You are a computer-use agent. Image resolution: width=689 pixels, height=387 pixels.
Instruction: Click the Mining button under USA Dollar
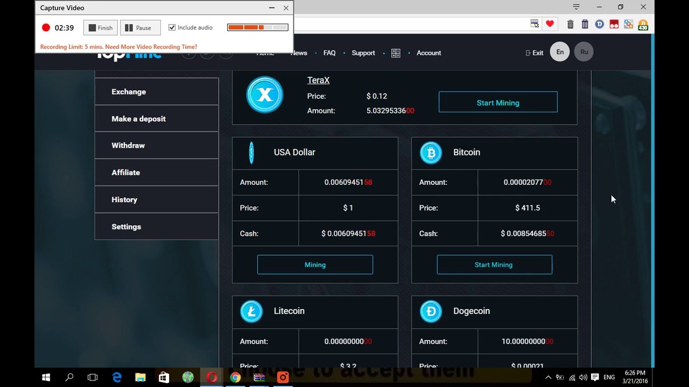315,264
